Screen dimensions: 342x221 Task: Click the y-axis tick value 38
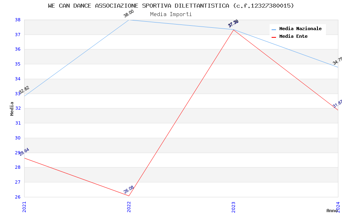pyautogui.click(x=18, y=20)
